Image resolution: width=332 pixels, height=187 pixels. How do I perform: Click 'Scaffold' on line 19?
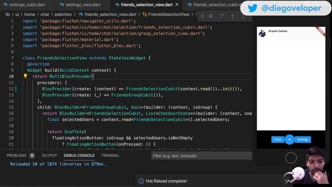tap(74, 131)
